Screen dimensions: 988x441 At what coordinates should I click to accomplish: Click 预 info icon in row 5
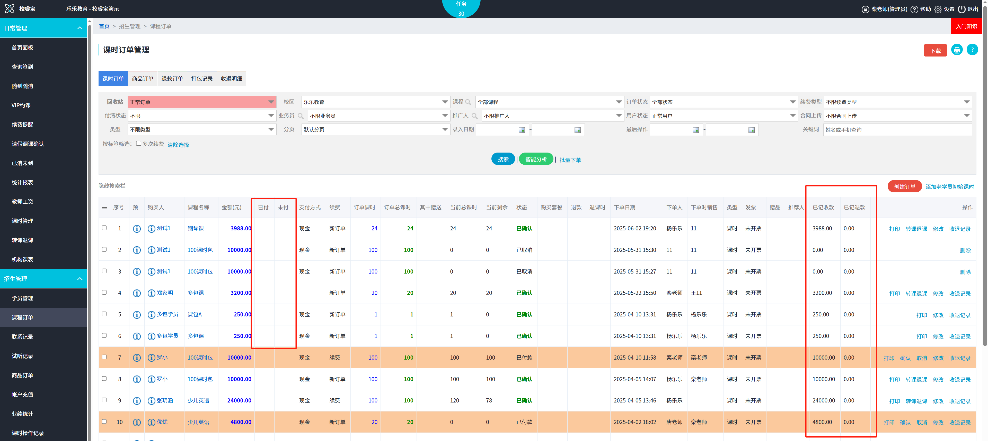click(137, 315)
